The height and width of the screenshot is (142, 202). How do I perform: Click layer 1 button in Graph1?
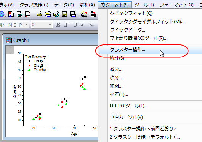[x=10, y=50]
